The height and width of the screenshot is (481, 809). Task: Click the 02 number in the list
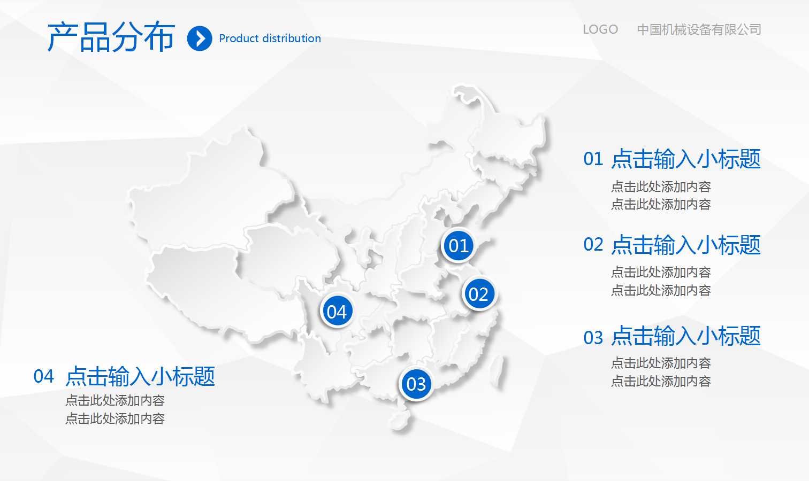point(593,245)
